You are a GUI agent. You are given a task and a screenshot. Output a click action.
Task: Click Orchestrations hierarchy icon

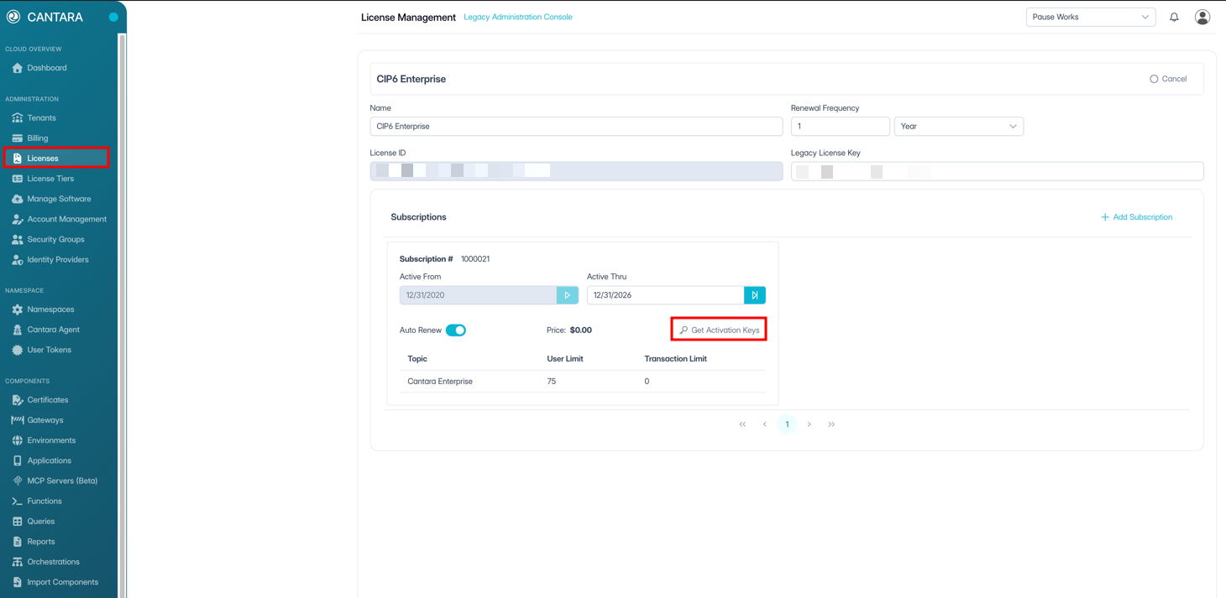coord(17,562)
